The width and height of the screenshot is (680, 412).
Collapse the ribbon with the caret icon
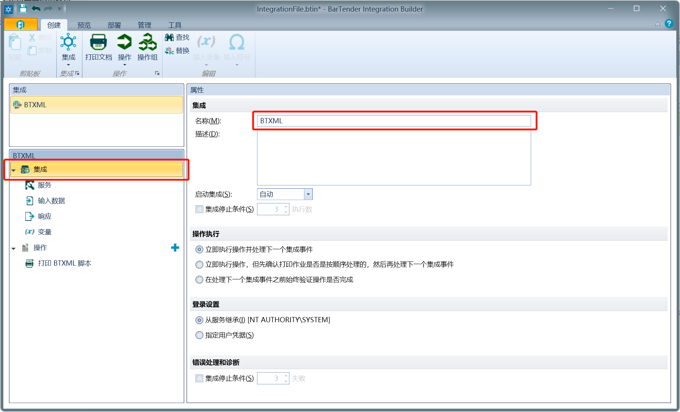(x=658, y=25)
